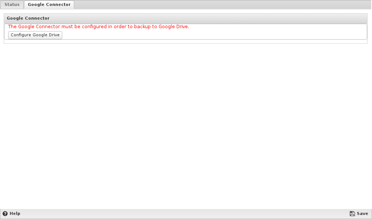Open Help from the bottom bar

pyautogui.click(x=11, y=213)
